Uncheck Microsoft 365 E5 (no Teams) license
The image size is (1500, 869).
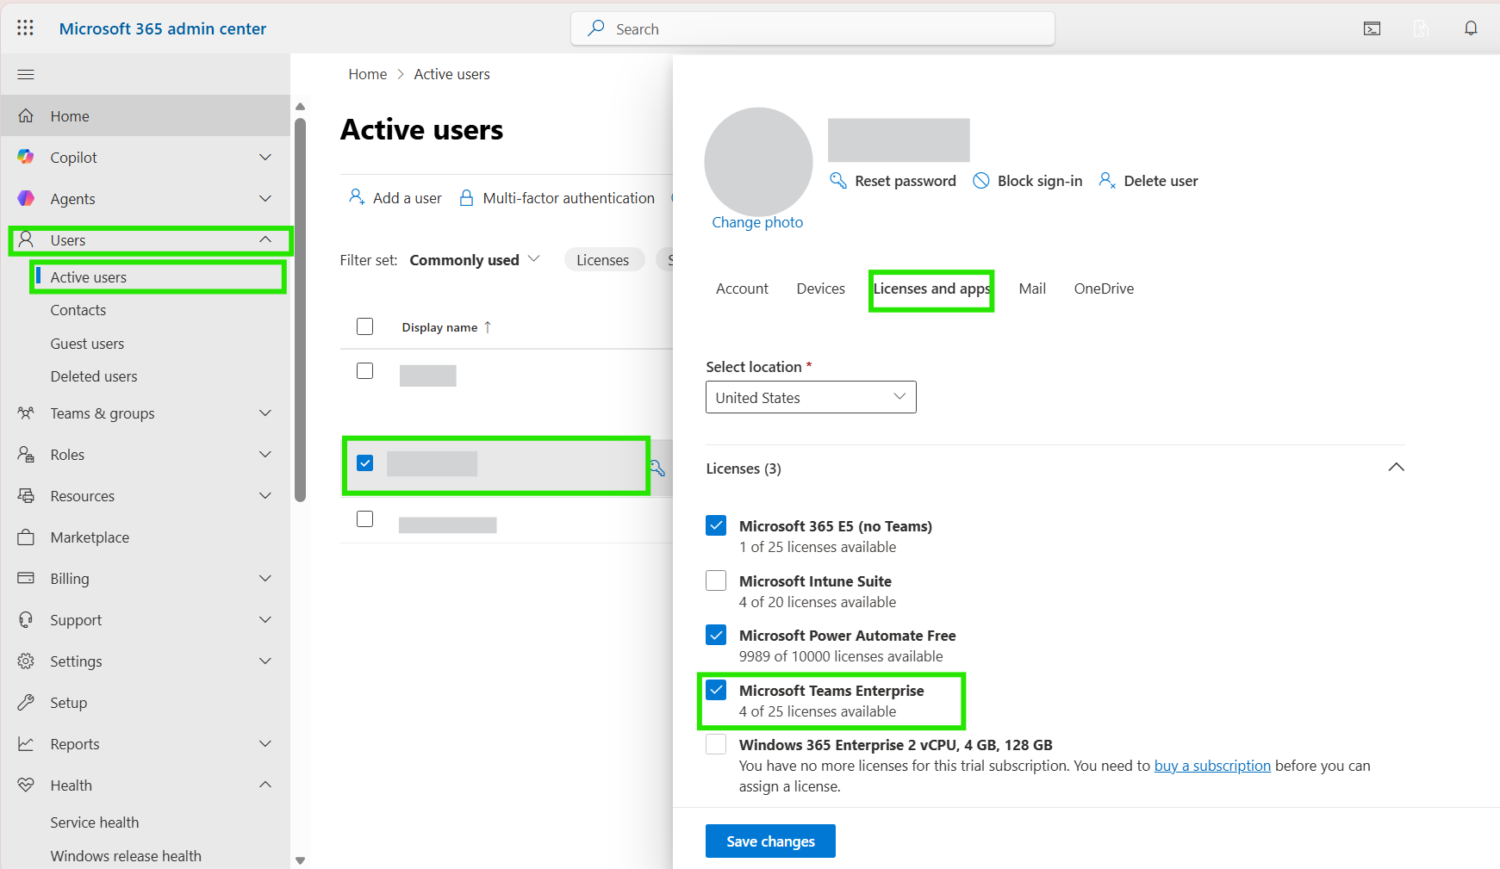[716, 525]
